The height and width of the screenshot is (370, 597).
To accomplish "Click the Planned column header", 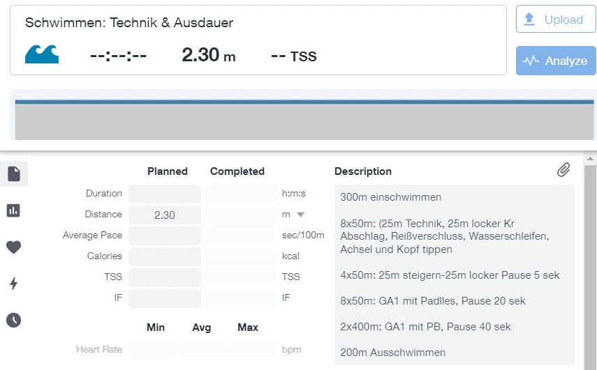I will tap(168, 171).
